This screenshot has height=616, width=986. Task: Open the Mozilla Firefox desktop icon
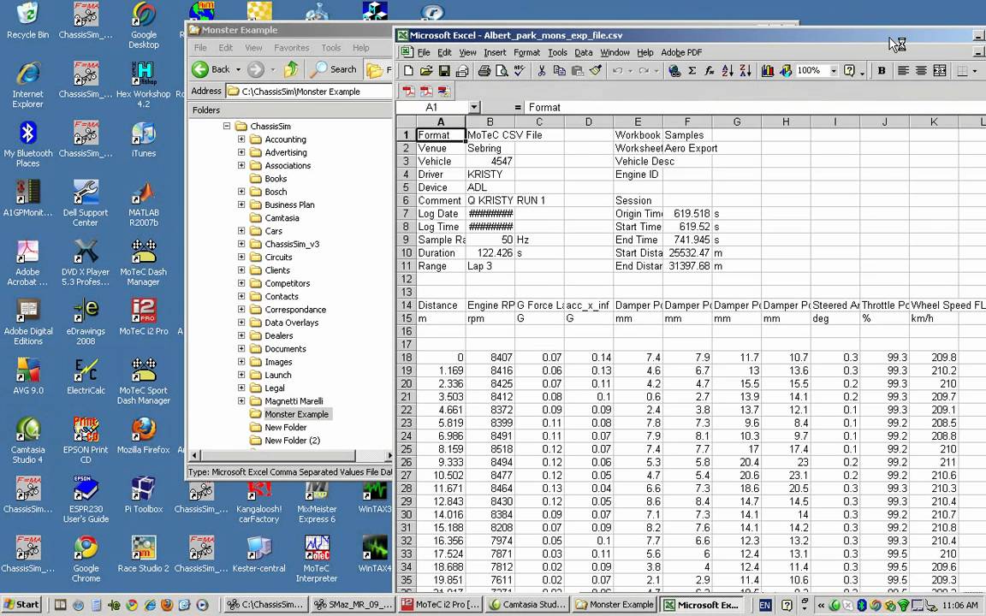tap(144, 436)
